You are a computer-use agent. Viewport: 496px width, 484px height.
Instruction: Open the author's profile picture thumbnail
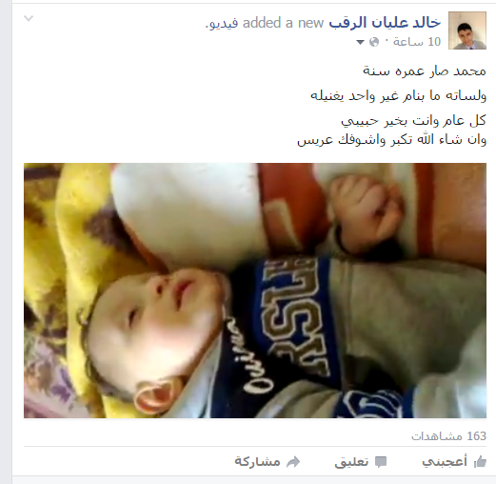click(x=467, y=30)
